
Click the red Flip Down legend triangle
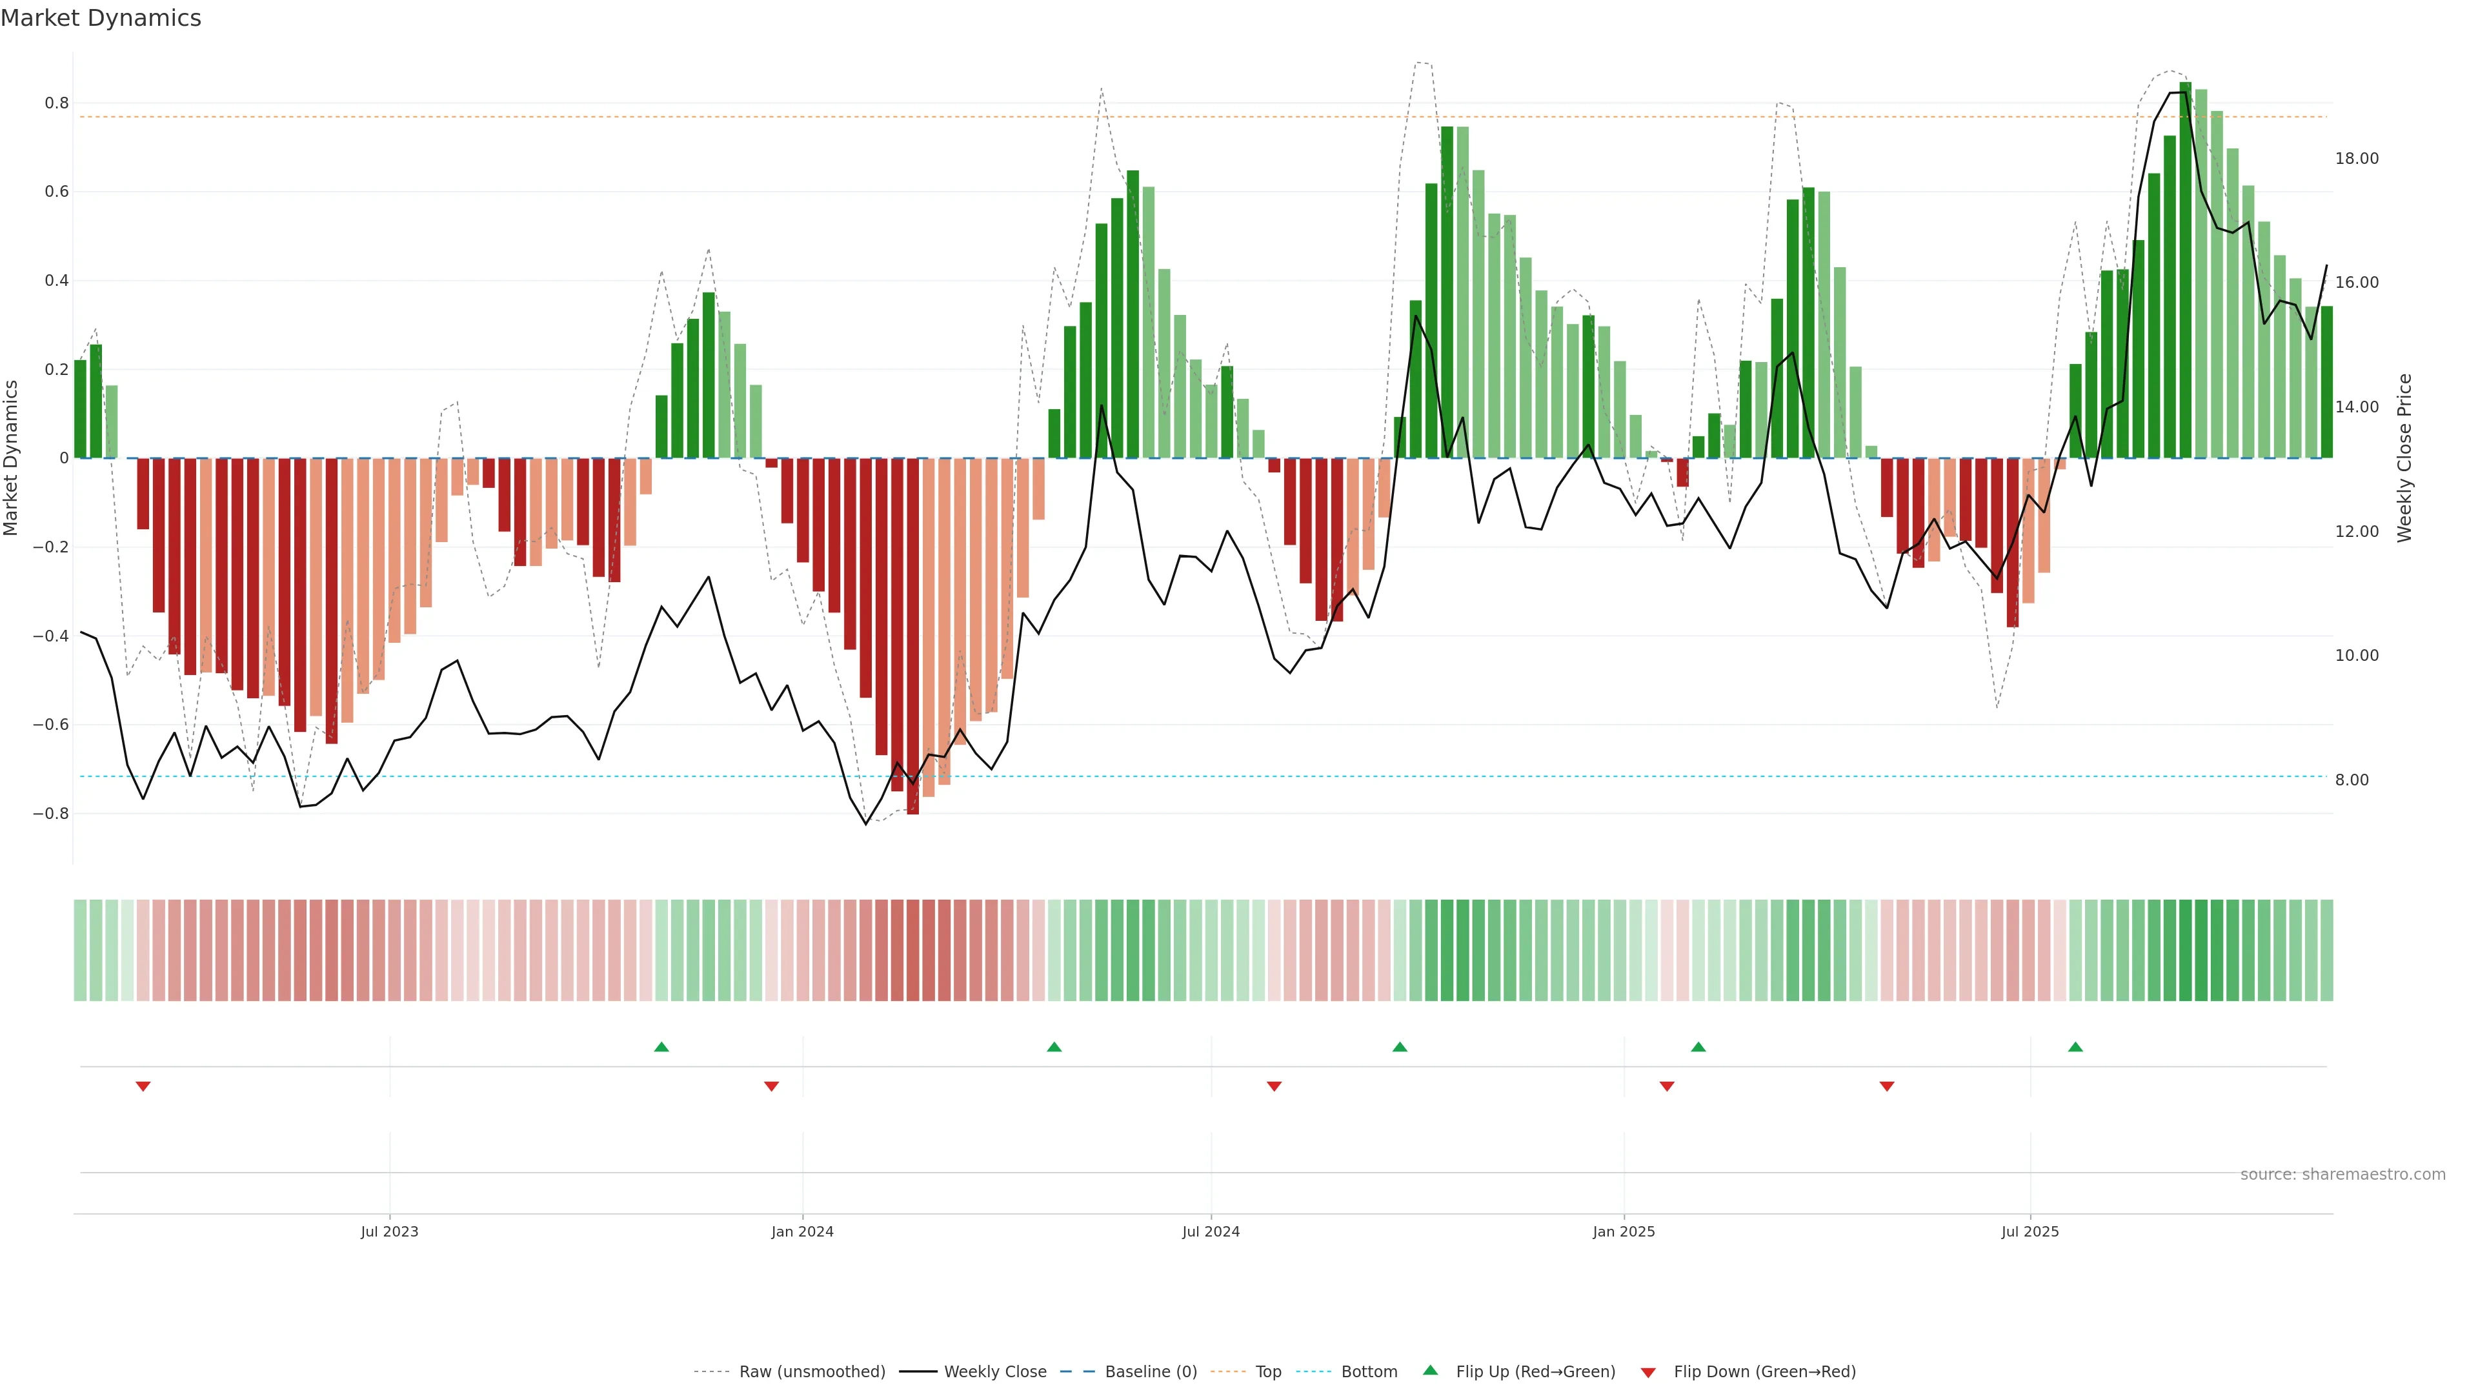coord(1648,1372)
